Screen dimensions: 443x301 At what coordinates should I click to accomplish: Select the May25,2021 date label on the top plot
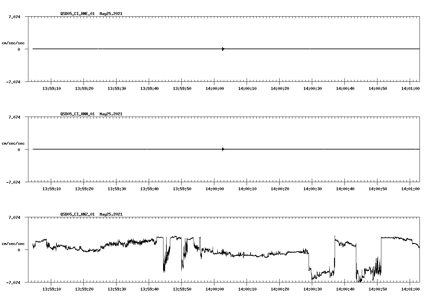click(111, 14)
